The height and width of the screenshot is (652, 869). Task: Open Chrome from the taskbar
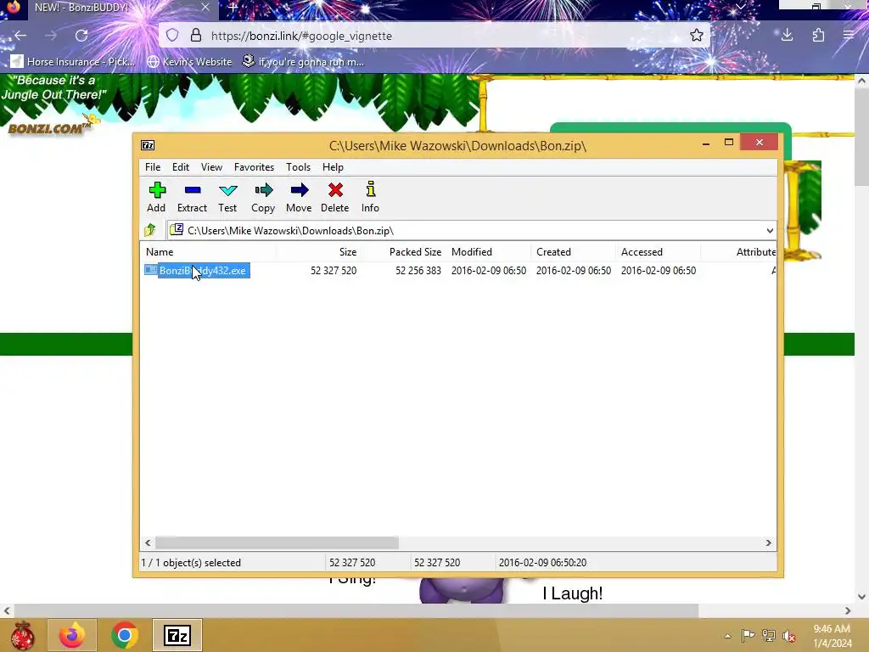(x=125, y=635)
